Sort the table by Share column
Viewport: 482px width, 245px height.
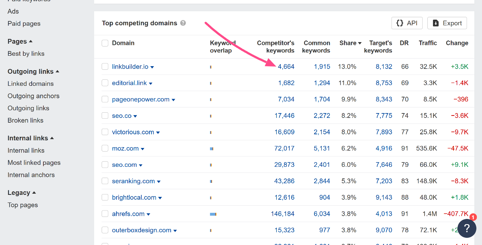pyautogui.click(x=350, y=43)
